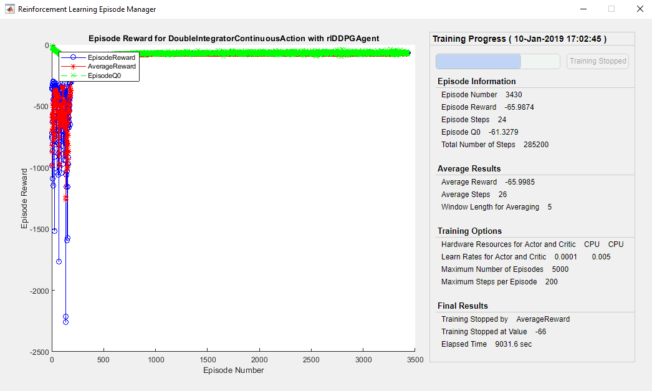Viewport: 652px width, 391px height.
Task: Click the Total Number of Steps value 285200
Action: coord(536,145)
